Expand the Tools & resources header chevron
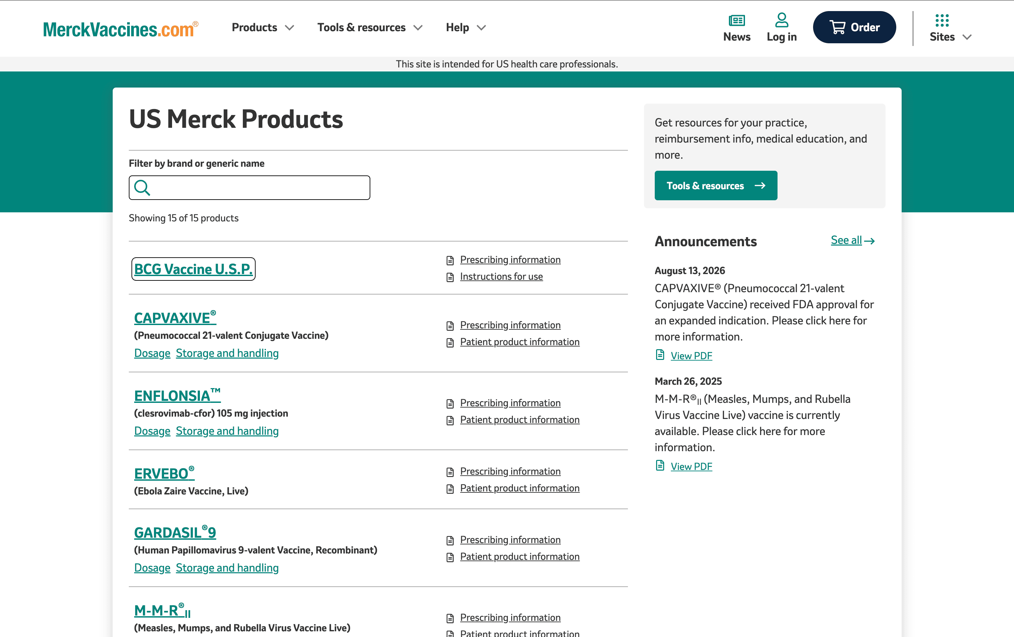 pos(418,28)
